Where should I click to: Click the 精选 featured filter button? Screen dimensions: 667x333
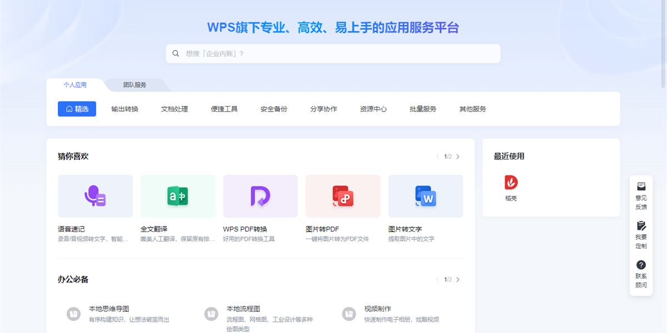pos(77,109)
